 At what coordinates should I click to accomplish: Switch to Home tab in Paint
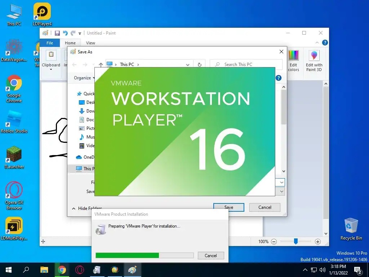[70, 43]
